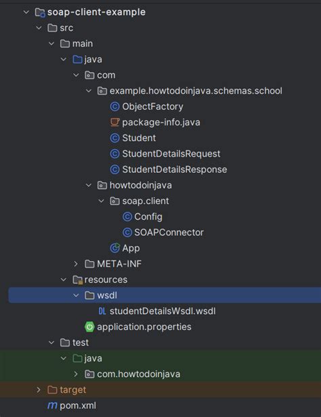Click the studentDetailsWsdl.wsdl file type icon
321x417 pixels.
tap(102, 311)
